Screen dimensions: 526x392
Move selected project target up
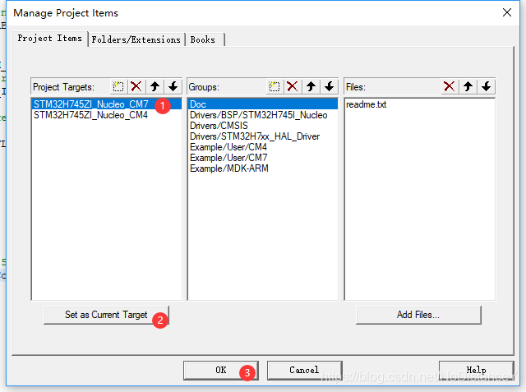(x=155, y=86)
